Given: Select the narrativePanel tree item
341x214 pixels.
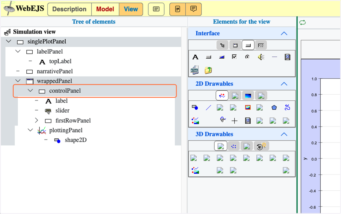Looking at the screenshot, I should (x=55, y=71).
